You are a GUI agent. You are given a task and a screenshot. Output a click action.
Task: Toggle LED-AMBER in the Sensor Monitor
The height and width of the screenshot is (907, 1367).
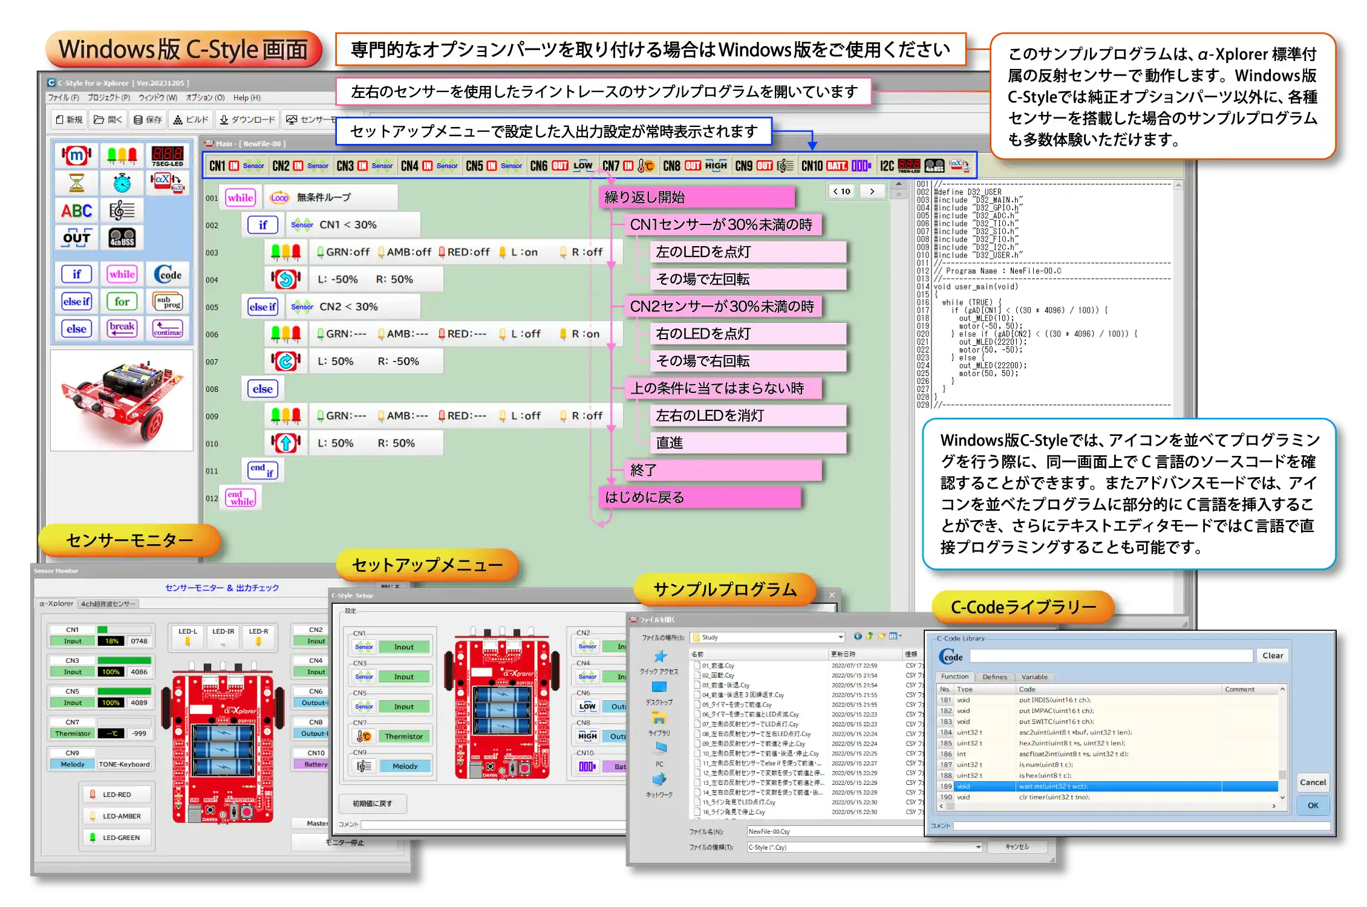click(116, 816)
